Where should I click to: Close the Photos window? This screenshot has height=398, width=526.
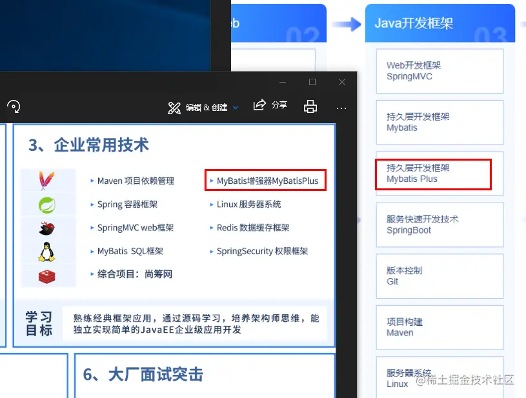point(342,82)
